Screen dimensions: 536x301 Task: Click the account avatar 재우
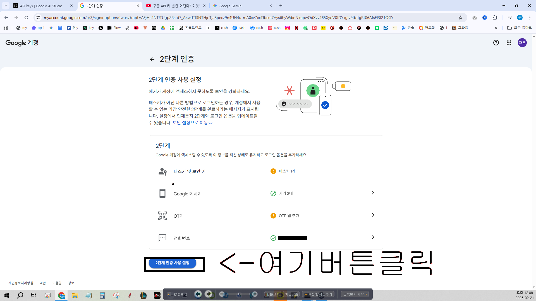tap(522, 43)
